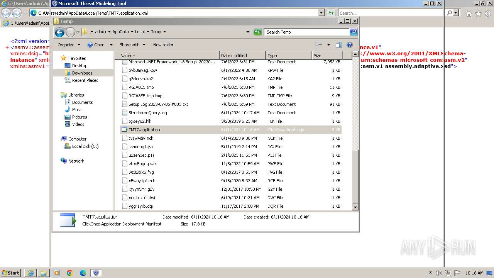Open the recent pages dropdown beside Forward arrow

(x=78, y=32)
